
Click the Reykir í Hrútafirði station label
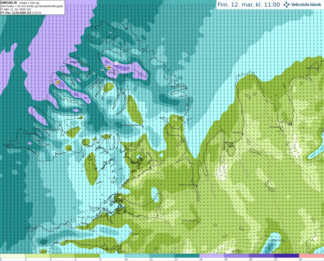pos(188,185)
